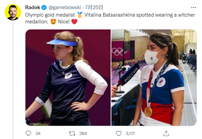Click the blue verified badge beside Radek
The image size is (202, 139).
(x=44, y=7)
